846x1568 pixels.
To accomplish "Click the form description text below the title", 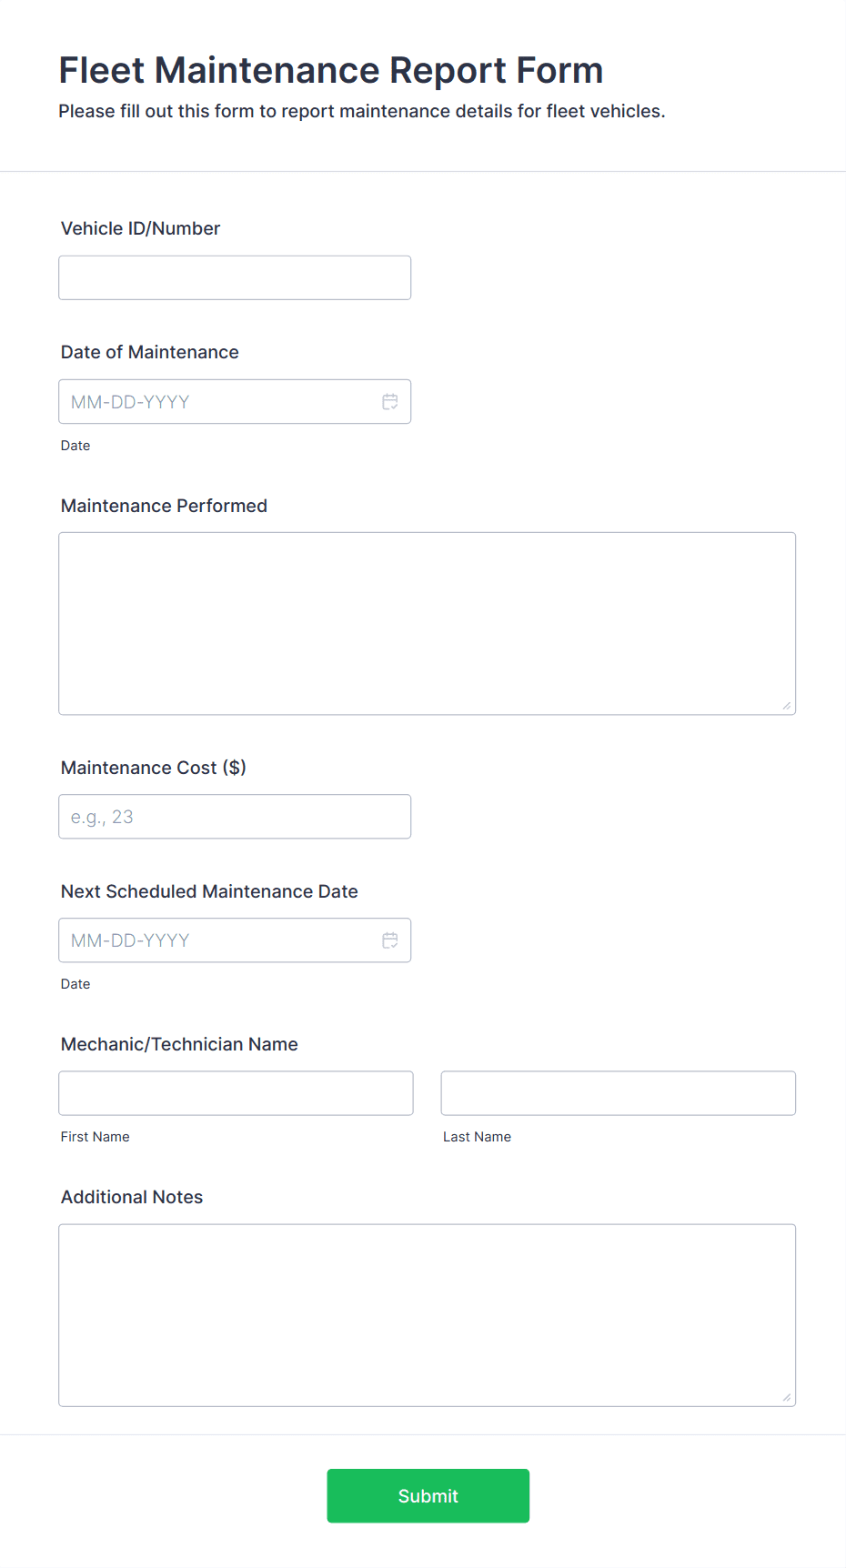I will [x=362, y=111].
